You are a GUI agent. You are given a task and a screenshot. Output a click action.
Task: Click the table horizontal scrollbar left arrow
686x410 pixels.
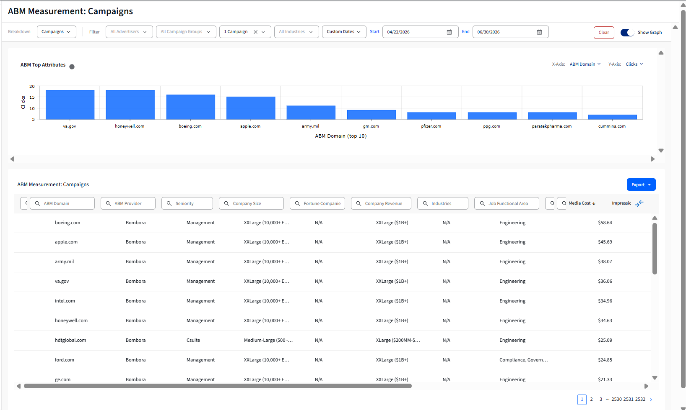tap(18, 386)
